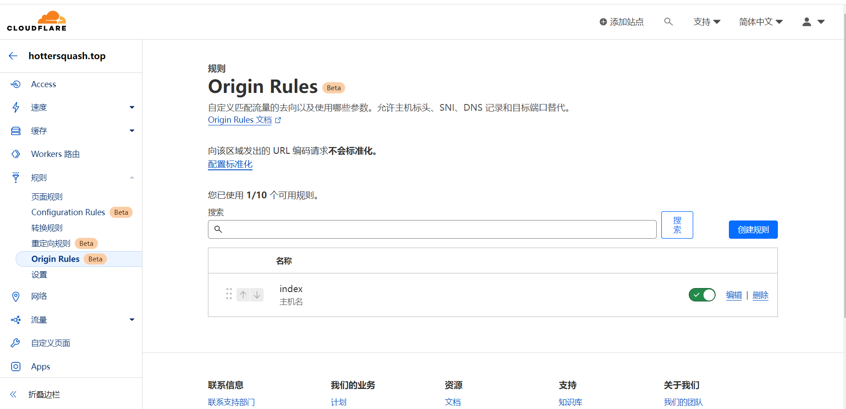This screenshot has height=409, width=846.
Task: Click the plus icon next to 添加站点
Action: 603,22
